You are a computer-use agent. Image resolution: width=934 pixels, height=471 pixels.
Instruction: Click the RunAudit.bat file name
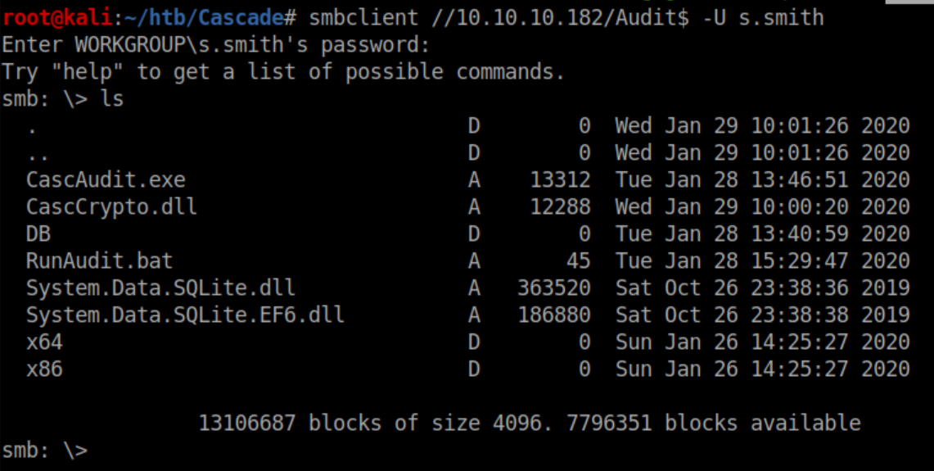[x=99, y=261]
